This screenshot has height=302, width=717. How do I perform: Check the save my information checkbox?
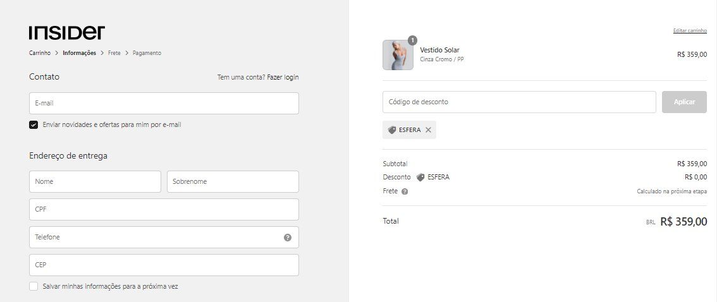pyautogui.click(x=34, y=286)
